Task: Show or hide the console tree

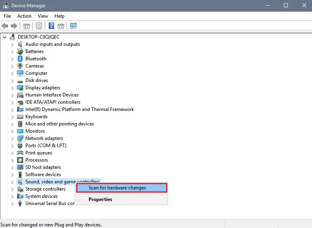Action: [x=27, y=26]
